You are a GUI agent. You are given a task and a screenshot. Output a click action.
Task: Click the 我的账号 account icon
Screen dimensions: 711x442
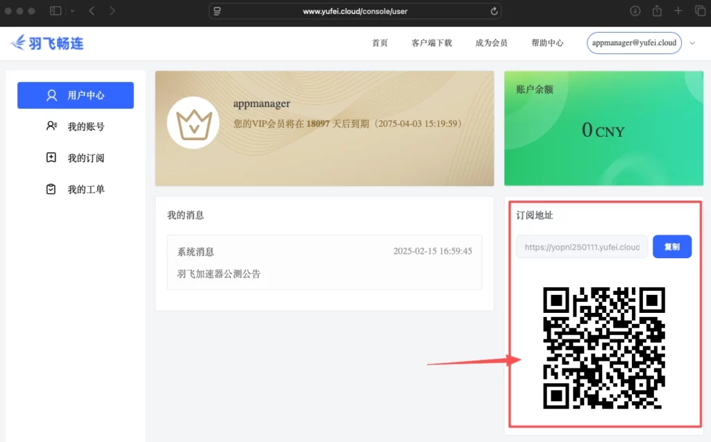pyautogui.click(x=49, y=126)
